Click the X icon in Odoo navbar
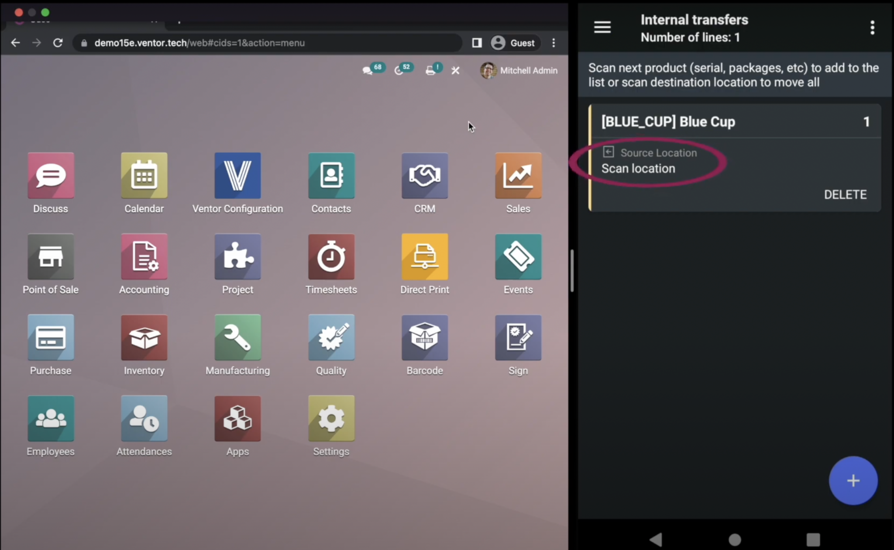This screenshot has width=894, height=550. click(x=455, y=70)
